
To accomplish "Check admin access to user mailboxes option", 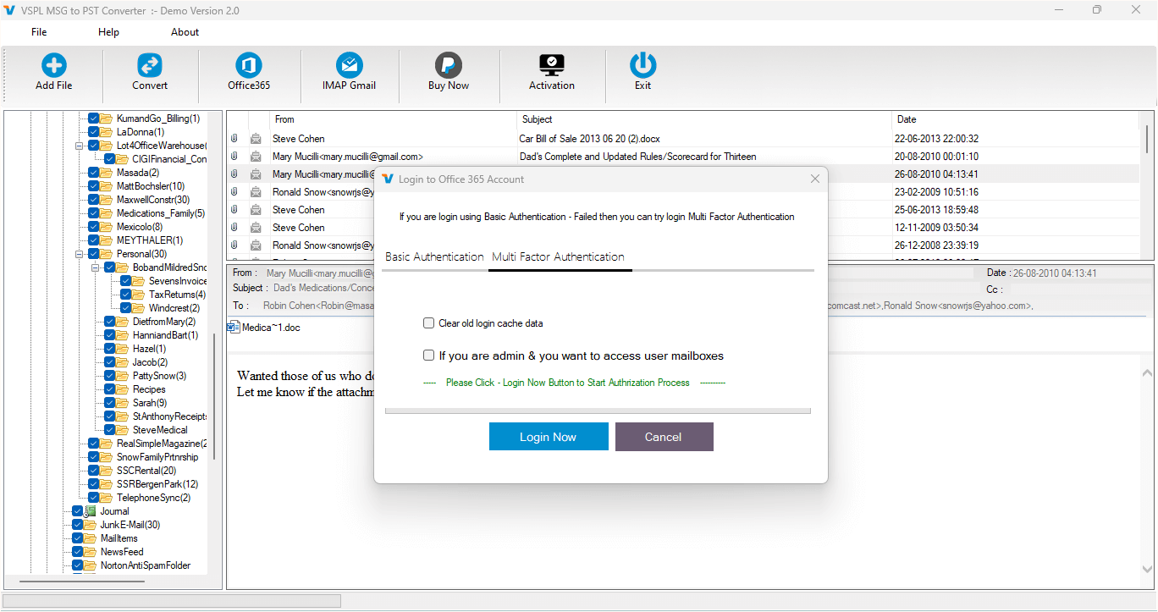I will point(429,356).
